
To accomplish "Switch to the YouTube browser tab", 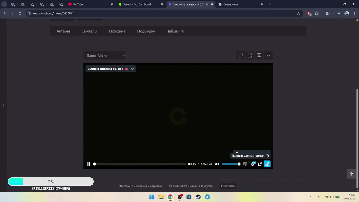I will (x=91, y=4).
